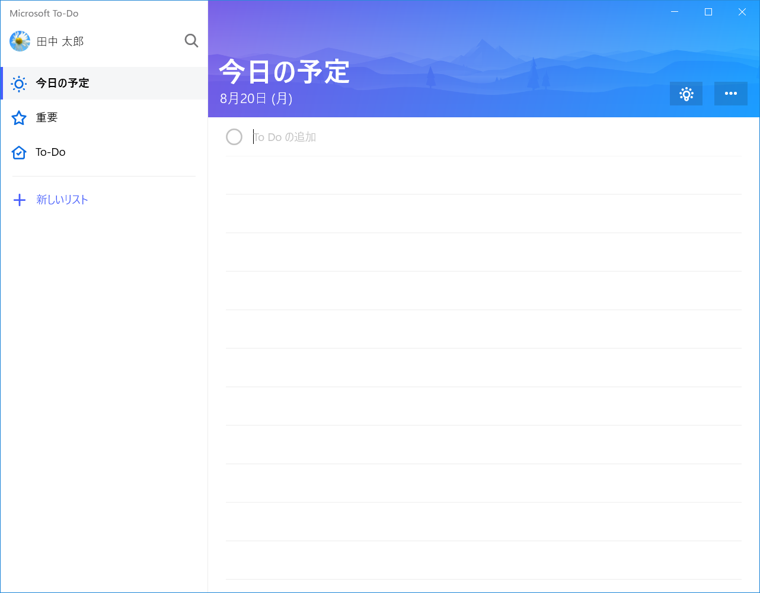This screenshot has height=593, width=760.
Task: Click the plus icon beside 新しいリスト
Action: [20, 200]
